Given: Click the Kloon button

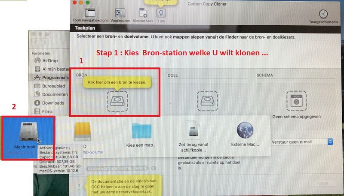Looking at the screenshot, I should click(322, 183).
